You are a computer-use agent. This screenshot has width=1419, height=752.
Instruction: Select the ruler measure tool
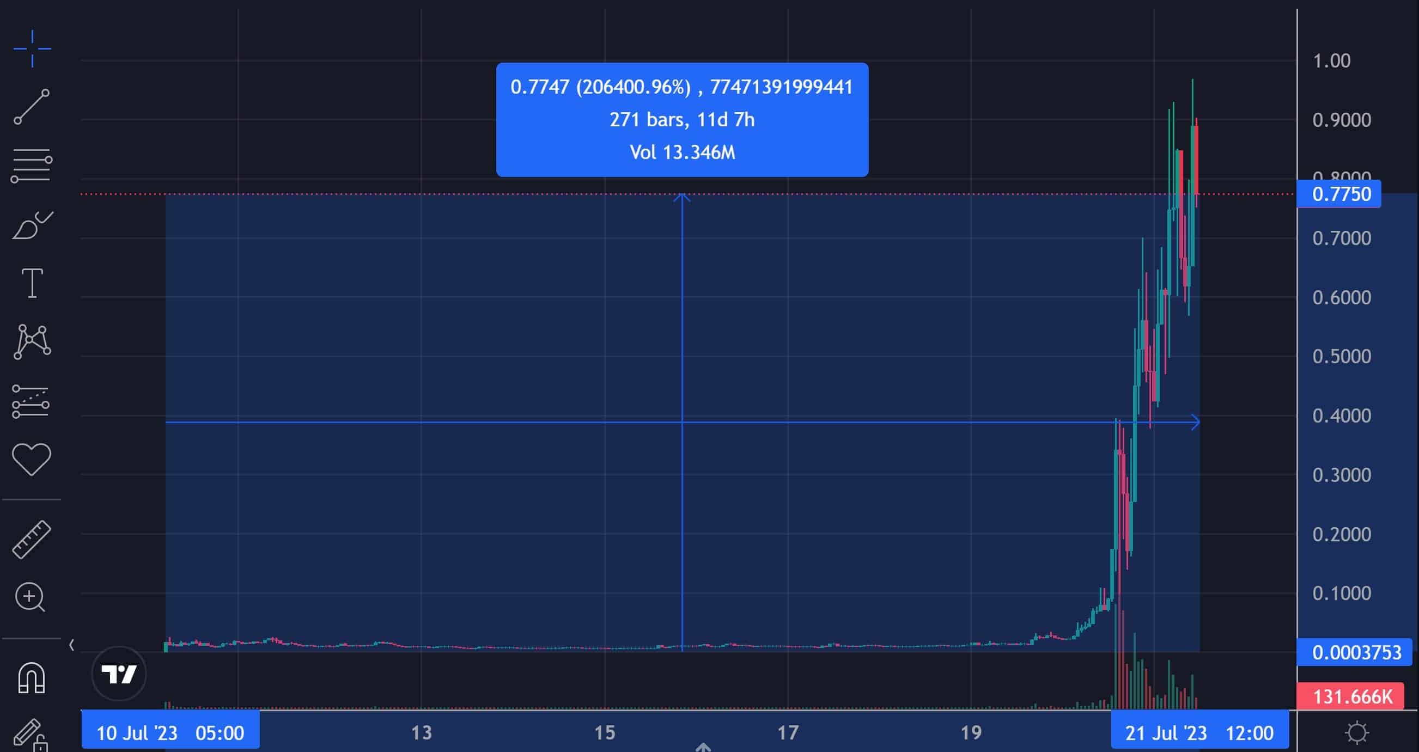[x=32, y=540]
